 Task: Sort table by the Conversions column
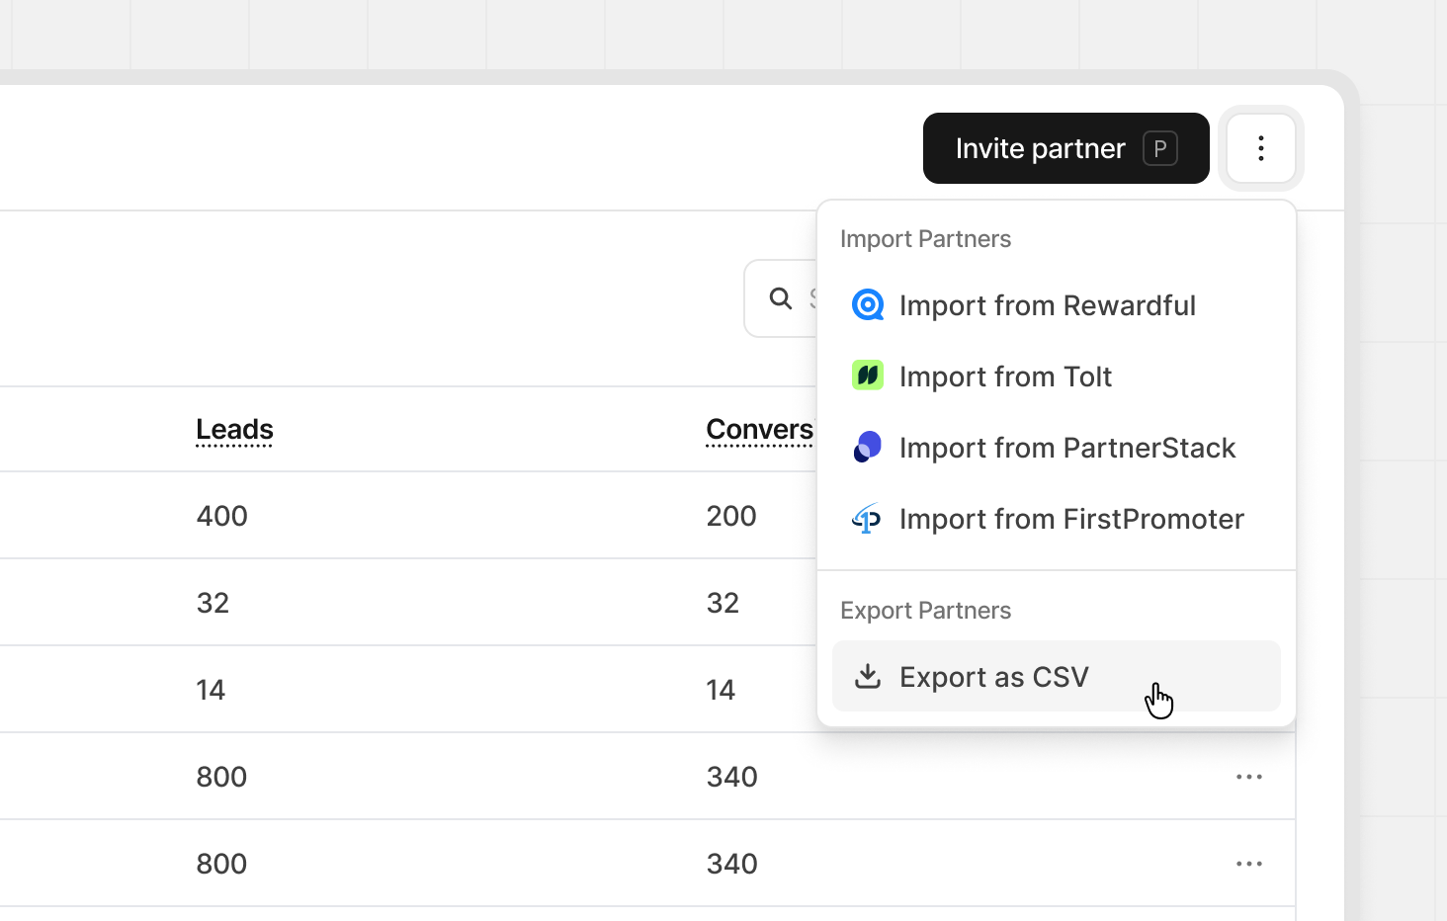760,429
